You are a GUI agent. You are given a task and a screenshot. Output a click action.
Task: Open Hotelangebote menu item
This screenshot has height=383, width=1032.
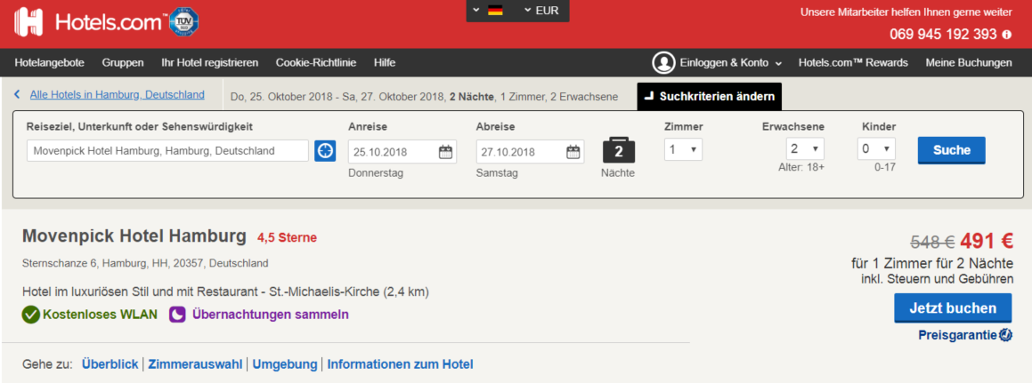pyautogui.click(x=49, y=63)
